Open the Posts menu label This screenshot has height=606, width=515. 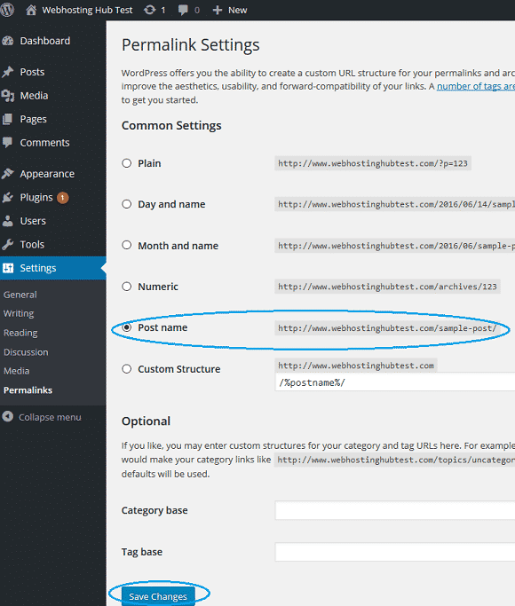tap(33, 72)
